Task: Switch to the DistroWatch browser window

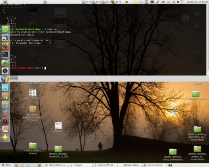Action: coord(56,165)
